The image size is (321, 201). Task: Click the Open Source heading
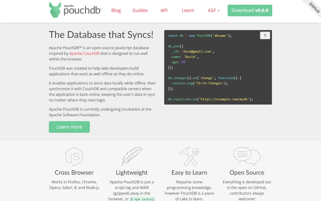247,173
